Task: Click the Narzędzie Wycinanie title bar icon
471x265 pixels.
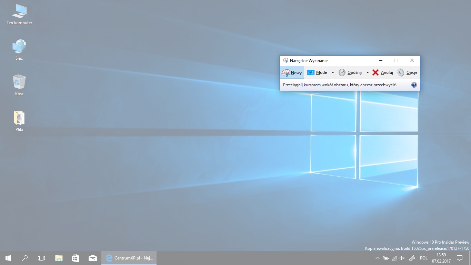Action: coord(285,61)
